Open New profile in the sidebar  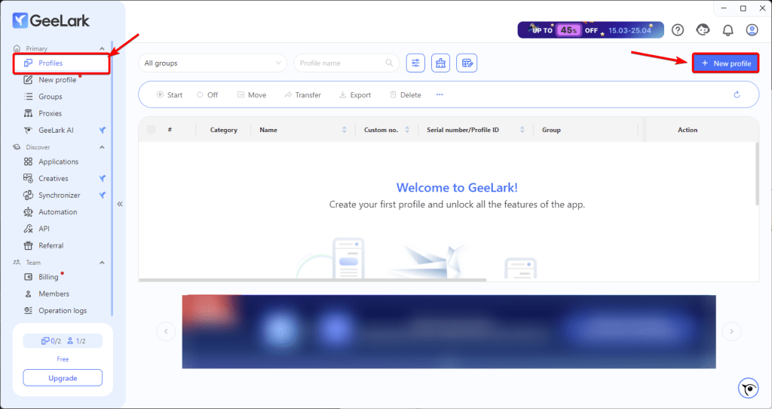coord(57,80)
